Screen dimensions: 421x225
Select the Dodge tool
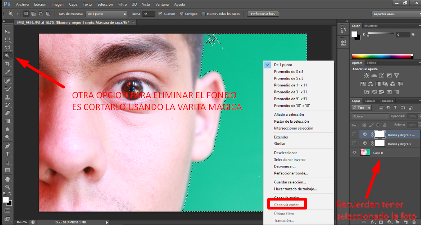(x=7, y=137)
